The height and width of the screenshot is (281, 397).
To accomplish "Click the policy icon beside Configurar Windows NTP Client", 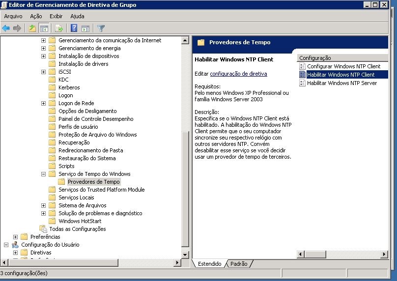I will [302, 66].
